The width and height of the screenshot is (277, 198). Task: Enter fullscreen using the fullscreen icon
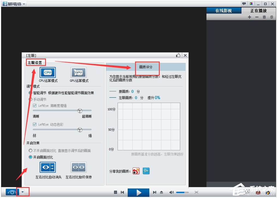[x=196, y=192]
